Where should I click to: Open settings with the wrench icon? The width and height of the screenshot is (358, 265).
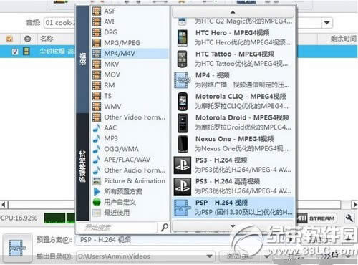click(x=349, y=218)
